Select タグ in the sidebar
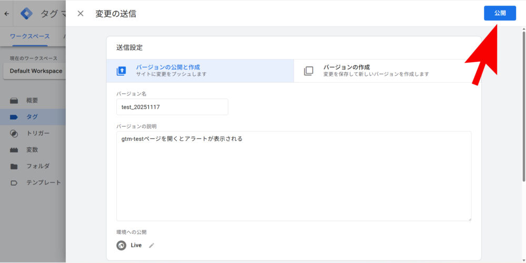526x263 pixels. coord(32,117)
